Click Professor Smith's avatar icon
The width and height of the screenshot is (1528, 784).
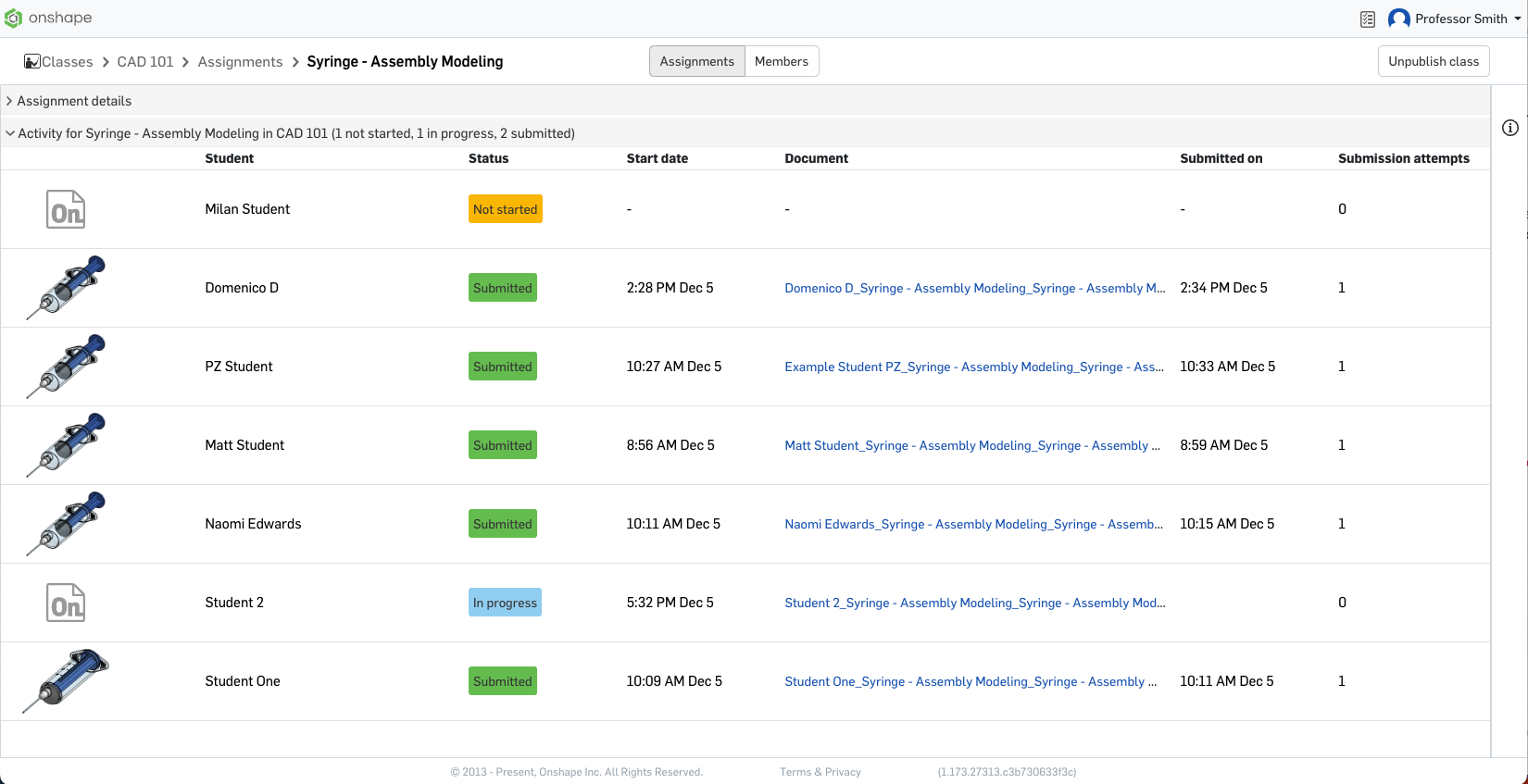pos(1399,19)
